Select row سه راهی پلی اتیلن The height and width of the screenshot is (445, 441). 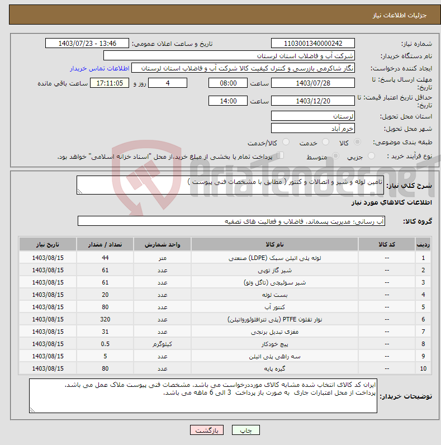(x=225, y=356)
